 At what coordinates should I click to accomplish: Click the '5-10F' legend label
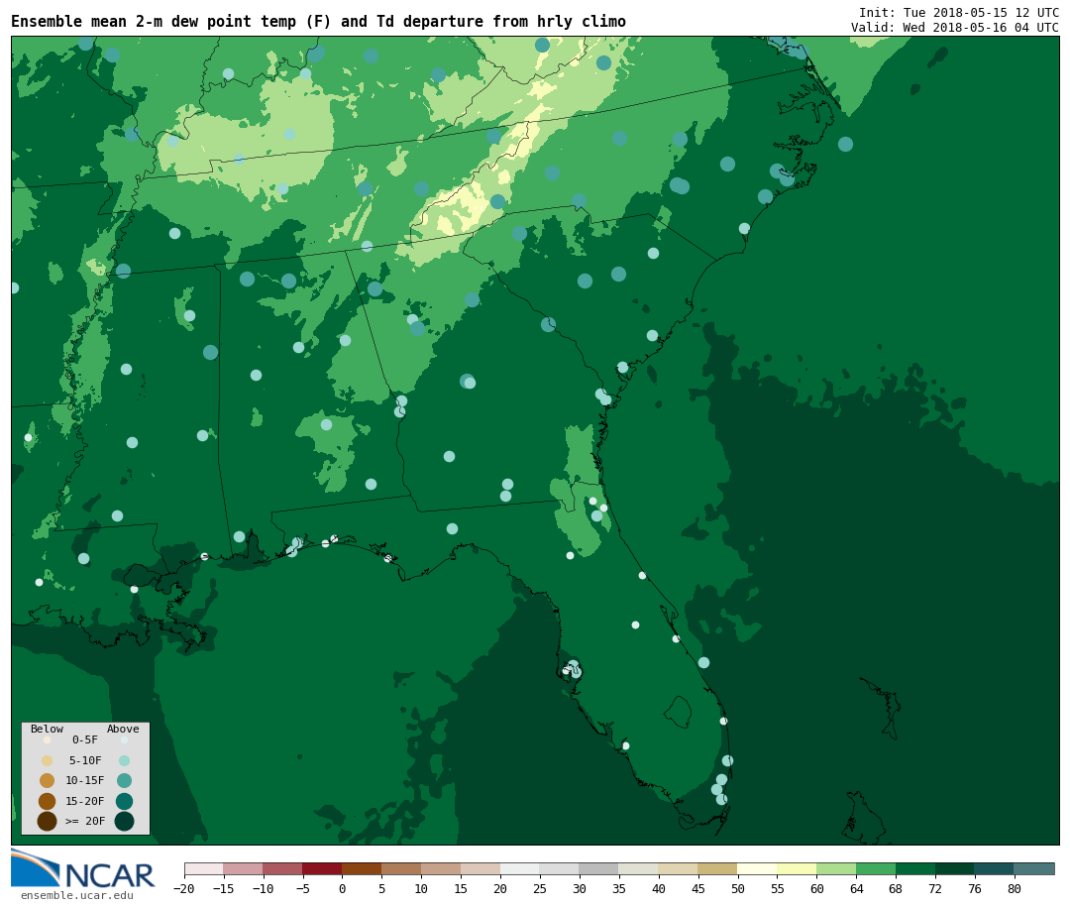pyautogui.click(x=85, y=760)
